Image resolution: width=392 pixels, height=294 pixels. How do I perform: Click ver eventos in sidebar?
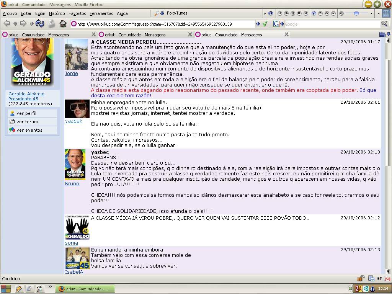[33, 130]
